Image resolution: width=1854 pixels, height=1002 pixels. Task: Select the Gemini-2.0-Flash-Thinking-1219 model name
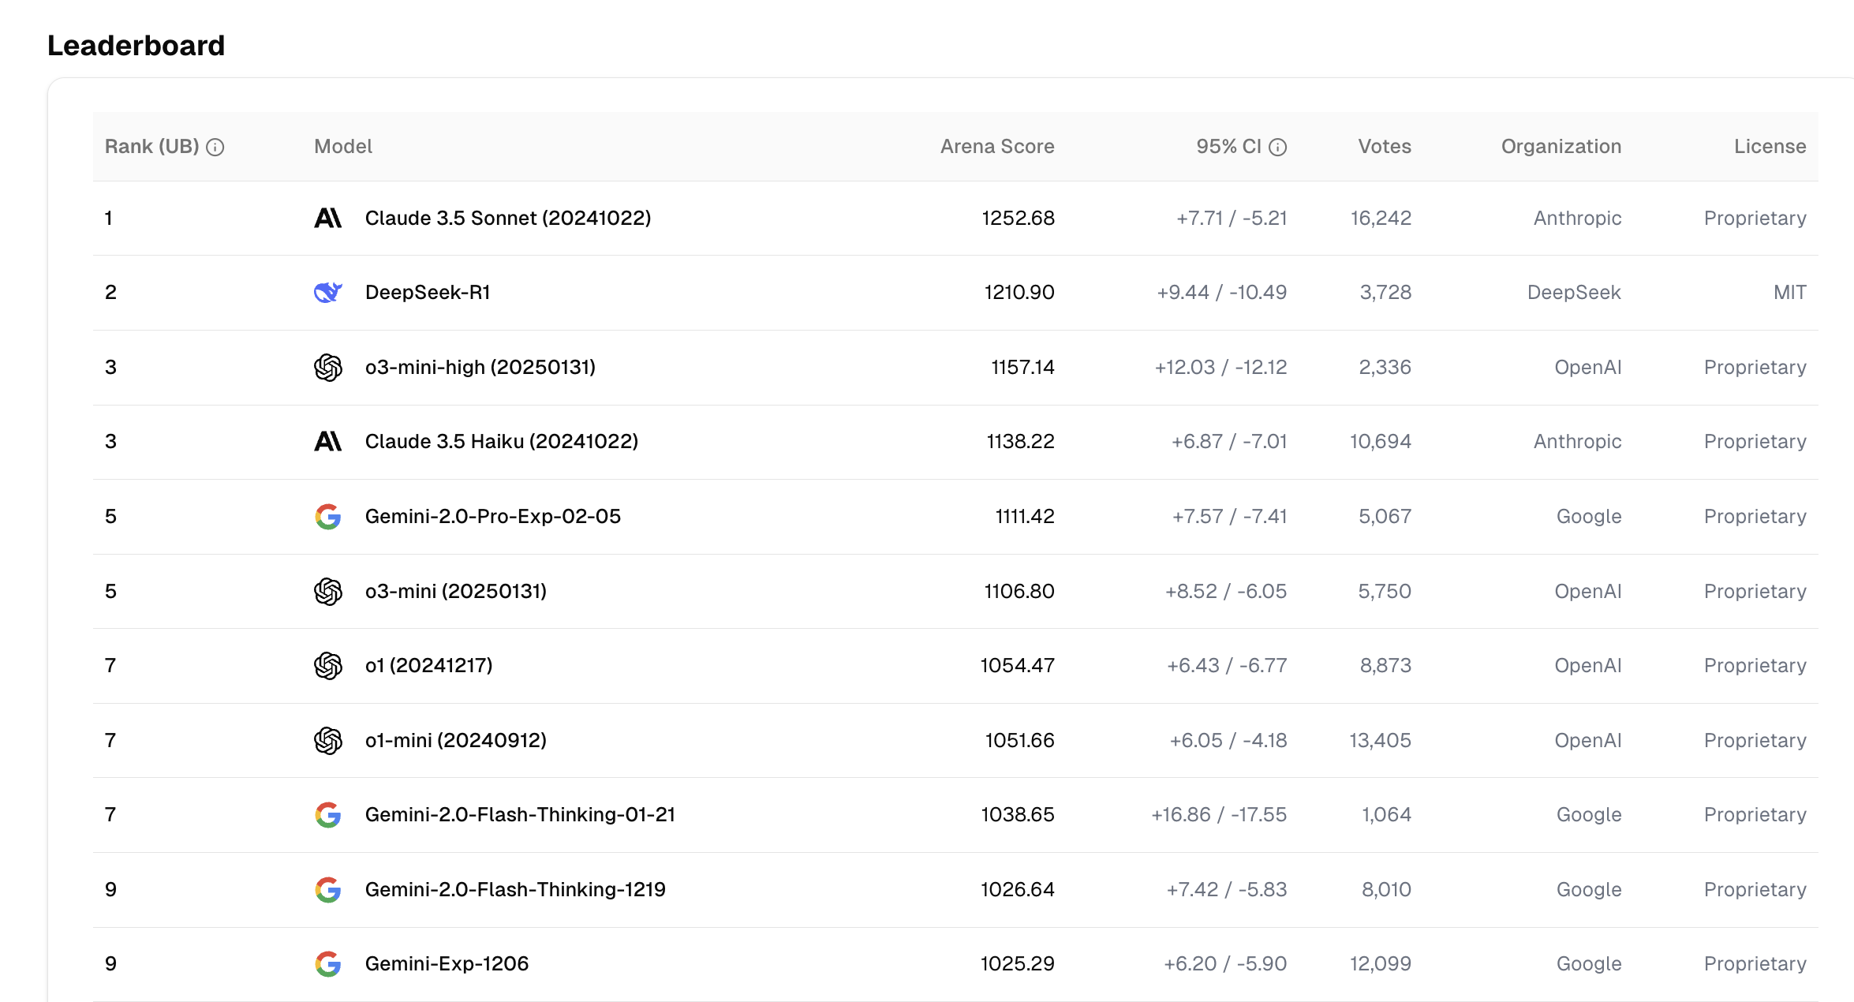tap(515, 890)
